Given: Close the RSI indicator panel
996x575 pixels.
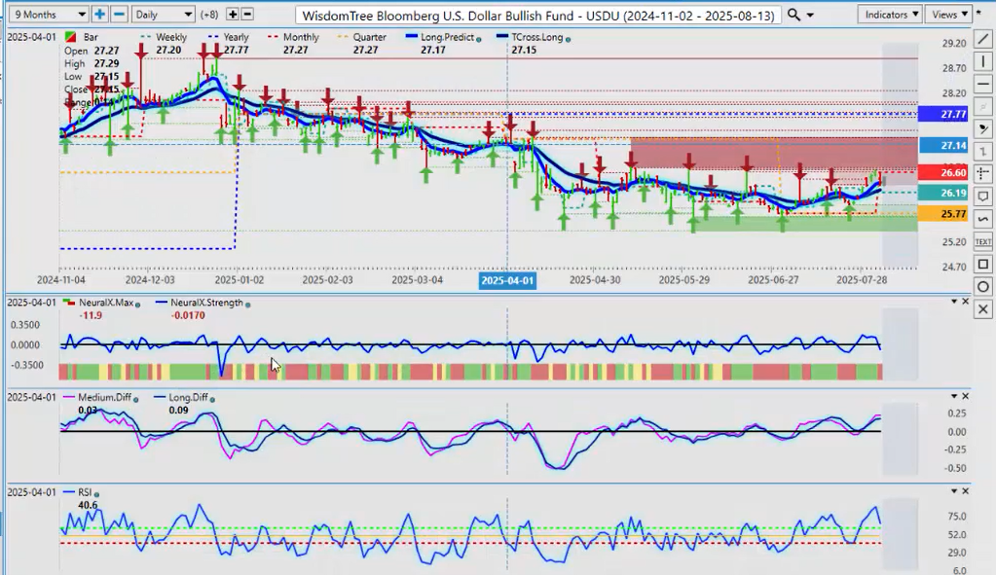Looking at the screenshot, I should pyautogui.click(x=966, y=491).
